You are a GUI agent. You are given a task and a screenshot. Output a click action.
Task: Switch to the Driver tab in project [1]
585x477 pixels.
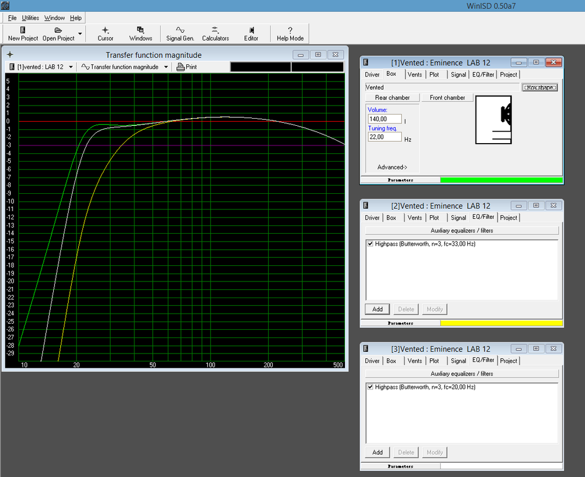[x=372, y=75]
